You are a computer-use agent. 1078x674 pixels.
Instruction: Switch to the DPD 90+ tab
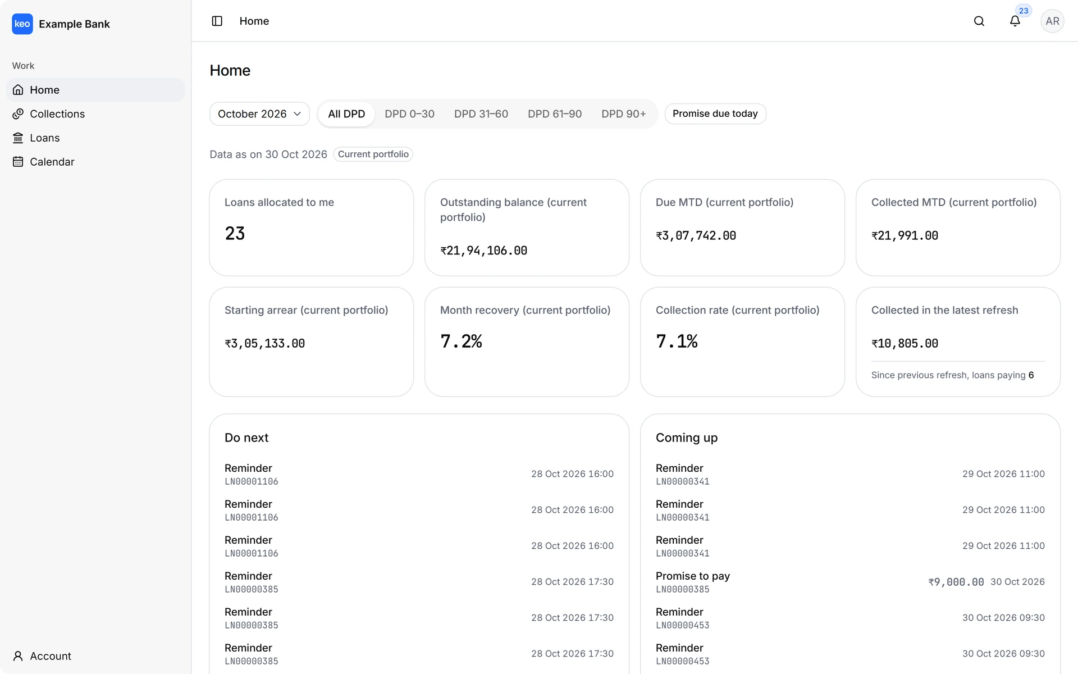tap(624, 114)
